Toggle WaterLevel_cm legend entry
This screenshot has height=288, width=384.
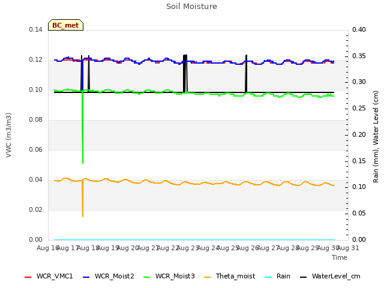[330, 276]
